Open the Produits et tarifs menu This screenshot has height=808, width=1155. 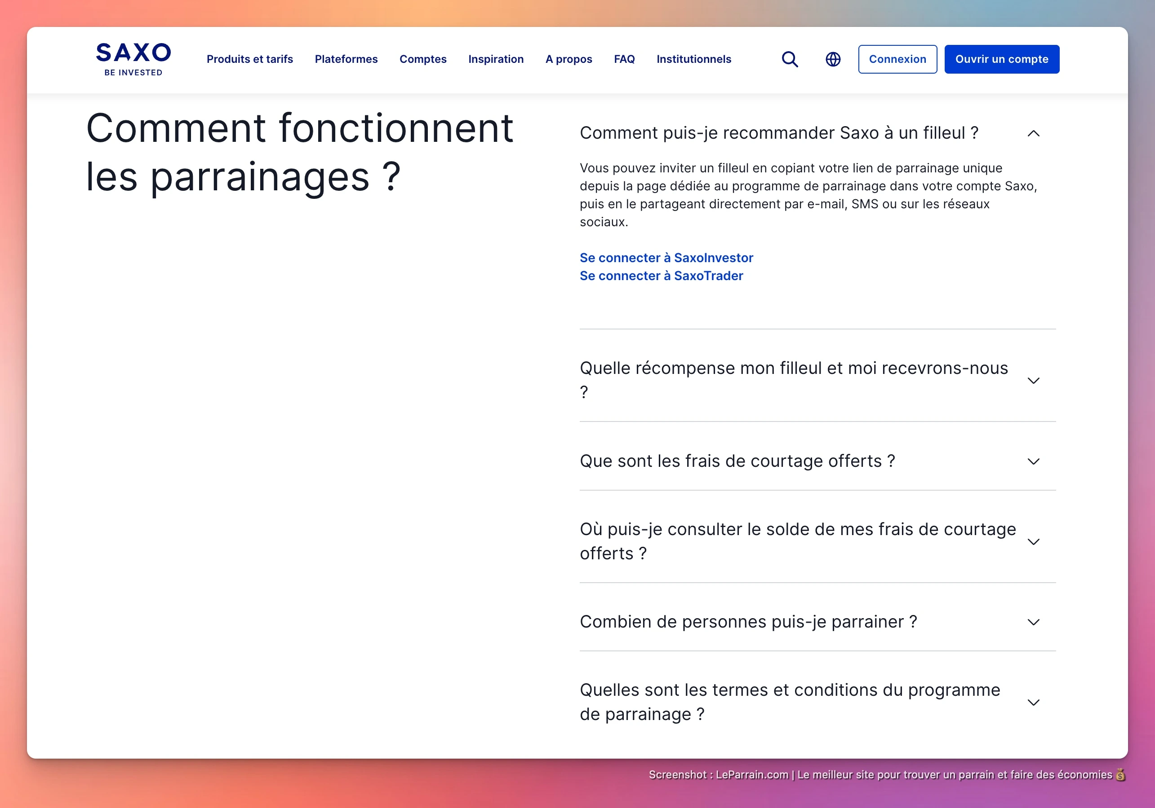[249, 59]
